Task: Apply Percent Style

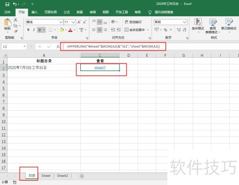Action: tap(165, 30)
